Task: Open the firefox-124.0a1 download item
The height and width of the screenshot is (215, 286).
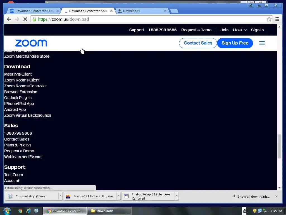Action: click(x=90, y=196)
